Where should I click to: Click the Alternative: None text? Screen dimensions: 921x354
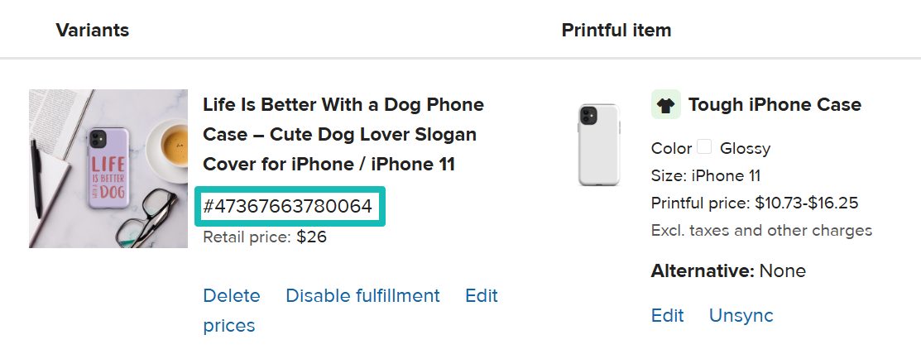coord(728,271)
